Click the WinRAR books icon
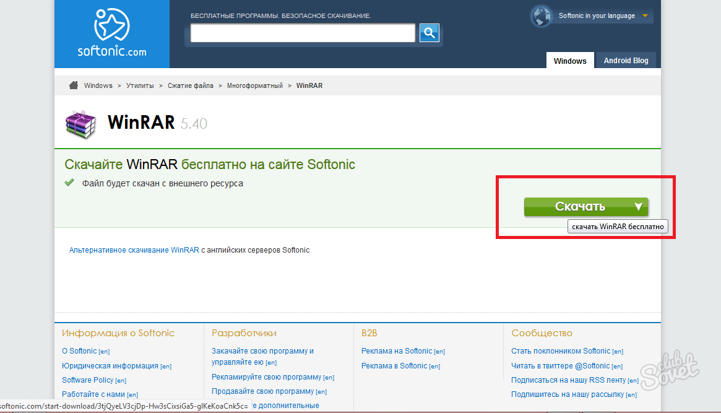721x413 pixels. click(81, 124)
